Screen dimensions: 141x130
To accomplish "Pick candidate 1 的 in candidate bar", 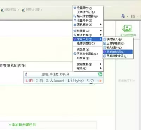I will [29, 81].
